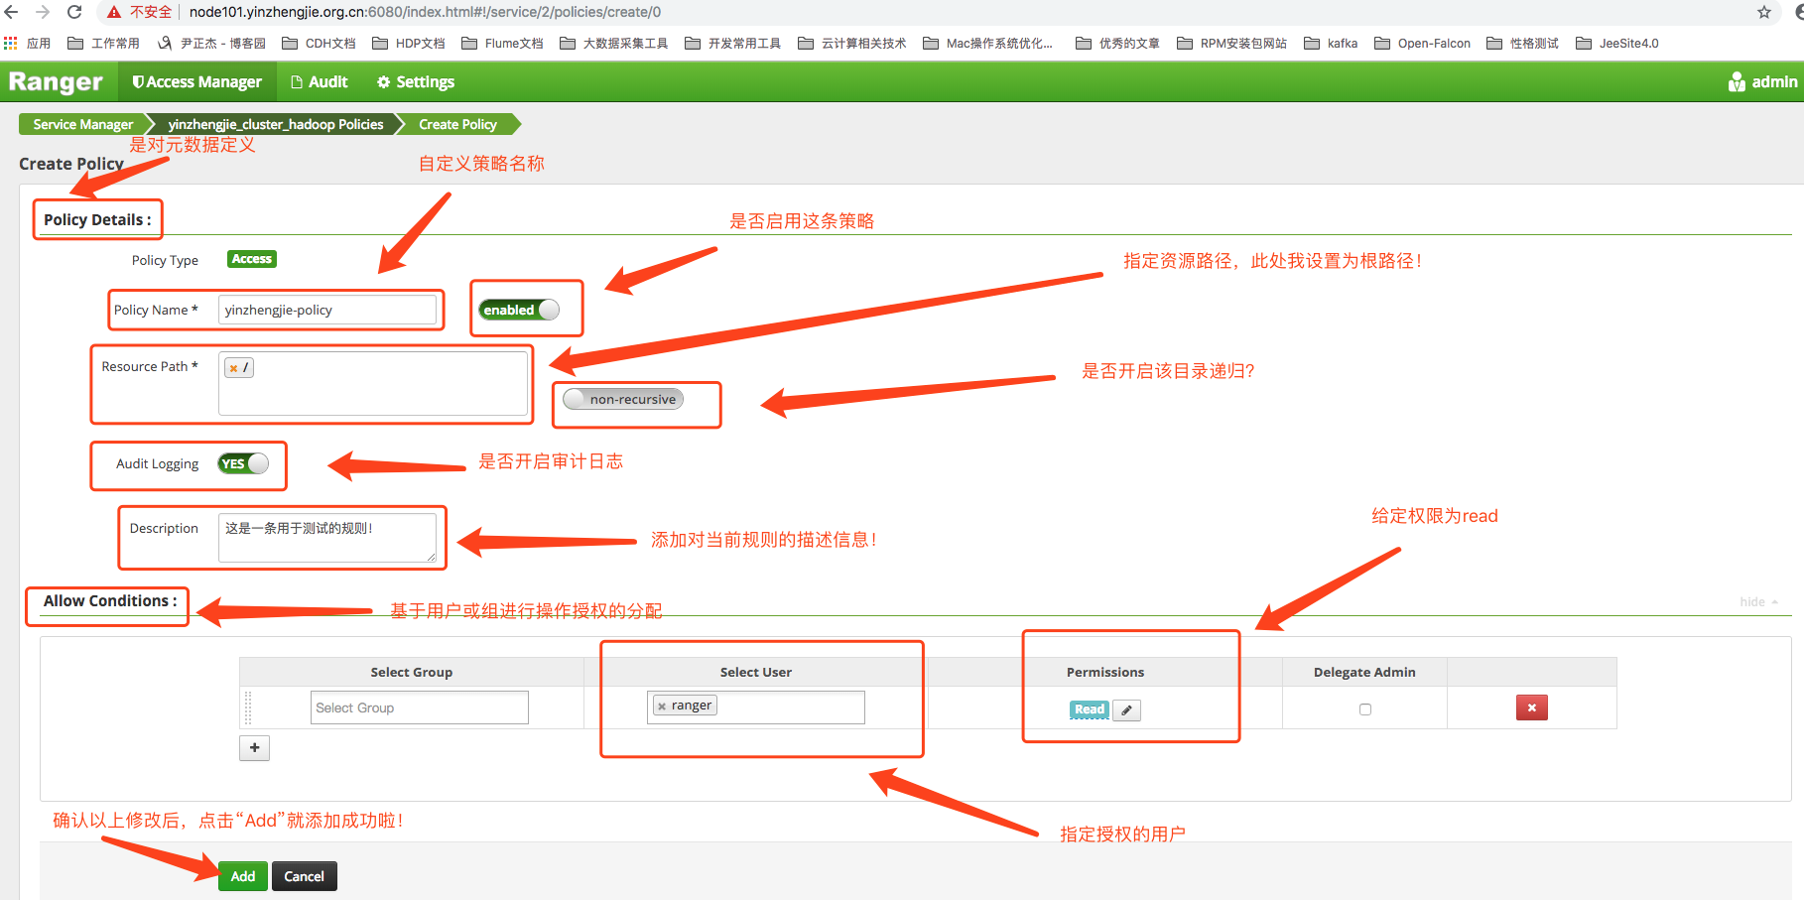Click the insecure-site warning icon
This screenshot has height=900, width=1804.
114,12
